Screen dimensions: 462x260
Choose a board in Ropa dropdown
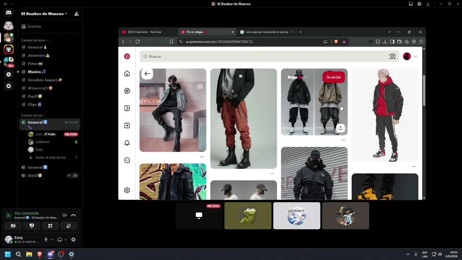click(x=297, y=77)
